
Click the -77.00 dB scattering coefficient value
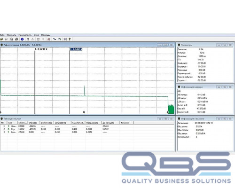(x=202, y=63)
